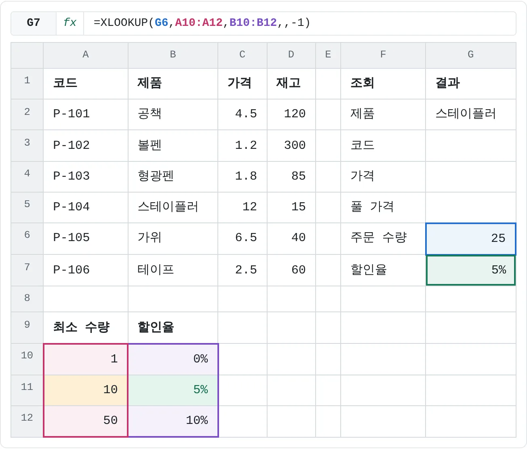Click the highlighted cell with 10
527x449 pixels.
86,390
